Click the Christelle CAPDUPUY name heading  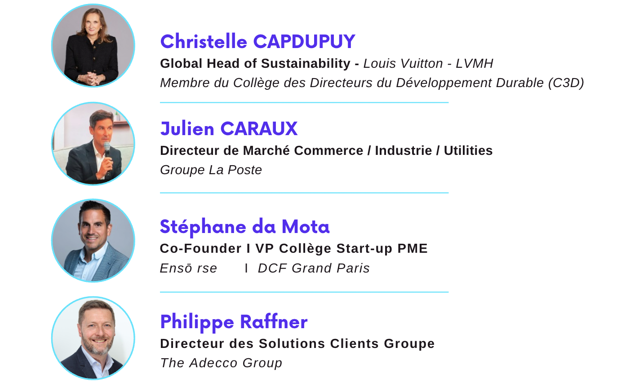pyautogui.click(x=257, y=42)
